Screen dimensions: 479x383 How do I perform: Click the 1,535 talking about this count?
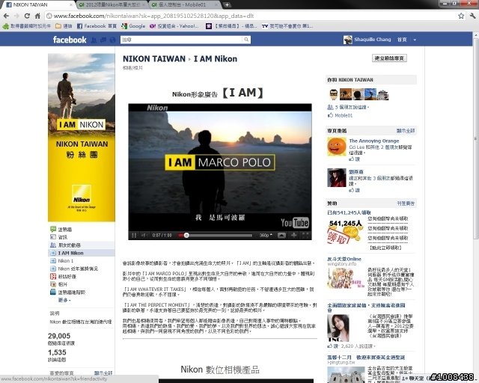pos(57,352)
